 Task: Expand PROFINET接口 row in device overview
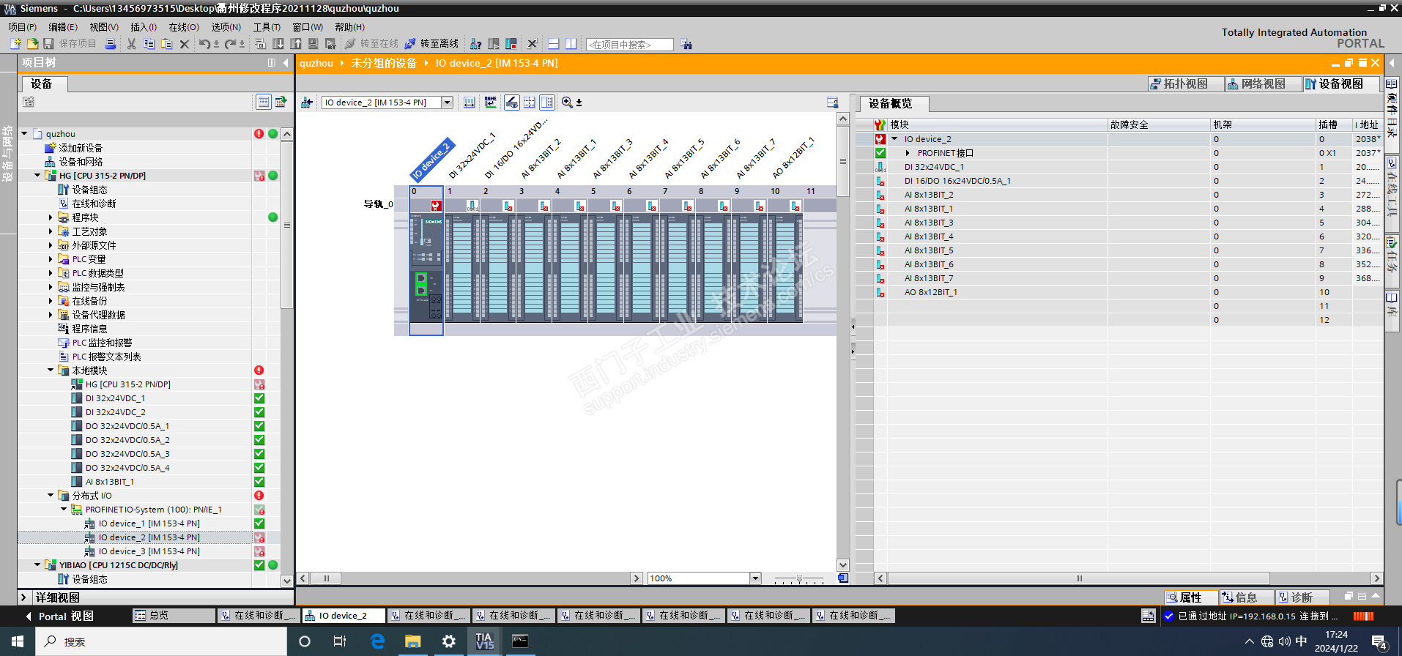pos(908,153)
